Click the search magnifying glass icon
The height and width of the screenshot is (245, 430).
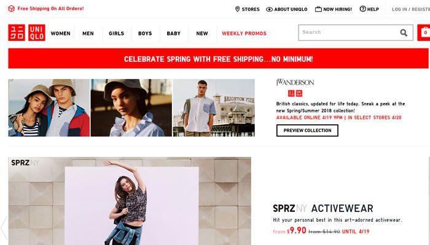pos(404,33)
